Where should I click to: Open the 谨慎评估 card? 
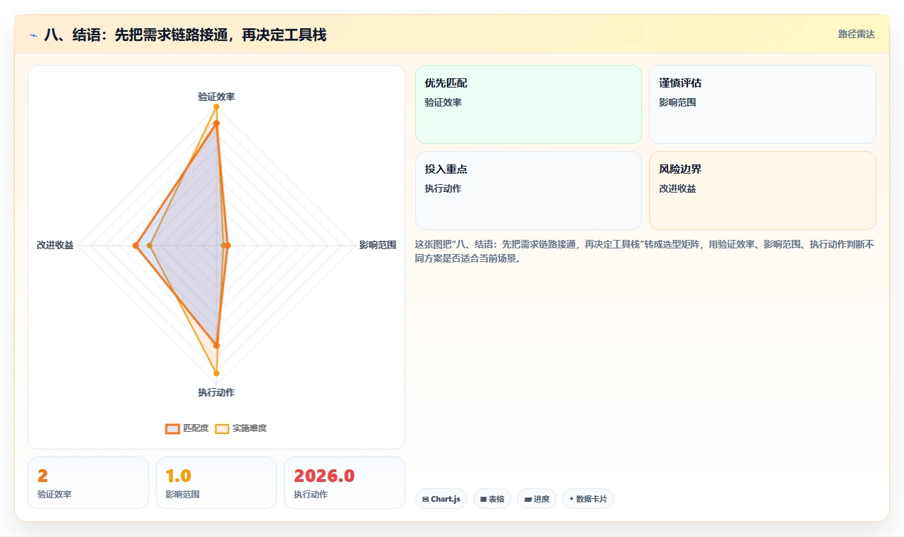point(763,104)
